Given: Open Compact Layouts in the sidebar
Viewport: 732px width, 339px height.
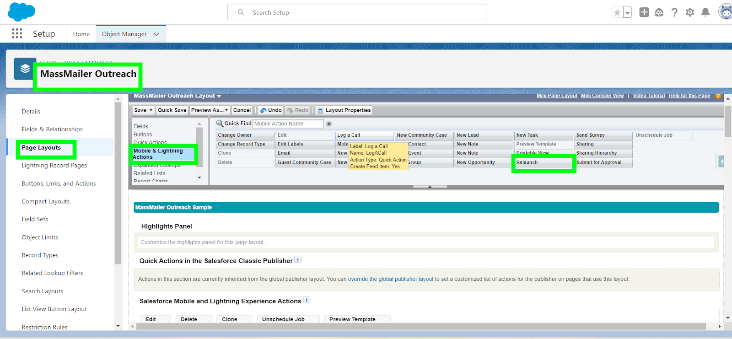Looking at the screenshot, I should [46, 201].
